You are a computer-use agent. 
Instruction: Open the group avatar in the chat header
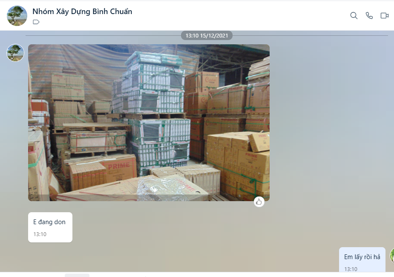17,16
